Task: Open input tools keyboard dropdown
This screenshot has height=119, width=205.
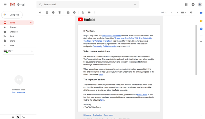Action: [x=183, y=13]
